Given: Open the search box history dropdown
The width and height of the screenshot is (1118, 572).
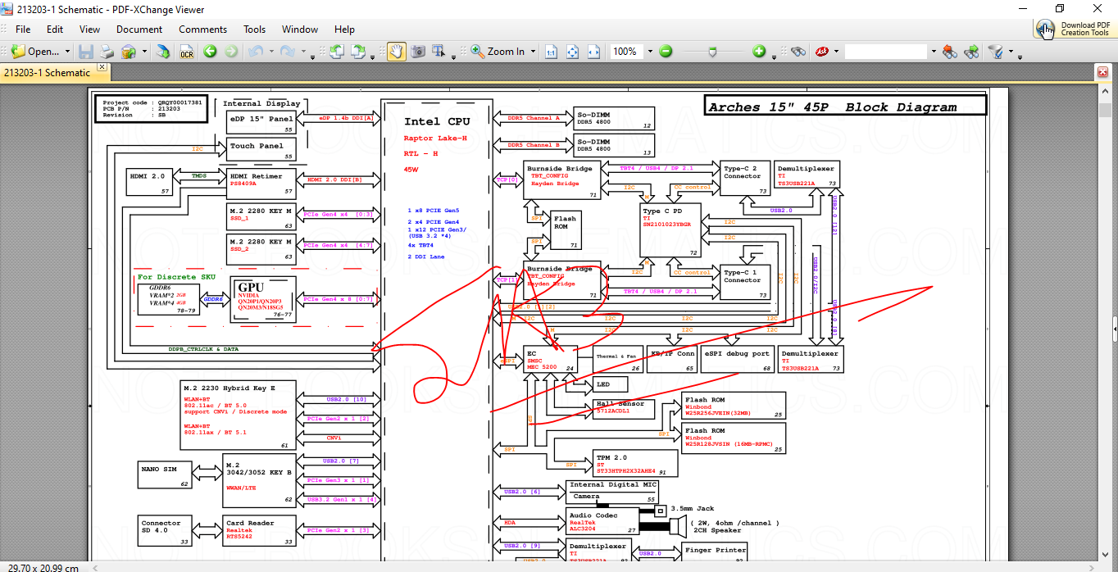Looking at the screenshot, I should [x=933, y=52].
